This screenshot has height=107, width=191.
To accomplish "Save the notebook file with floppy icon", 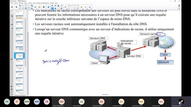I will [x=26, y=8].
